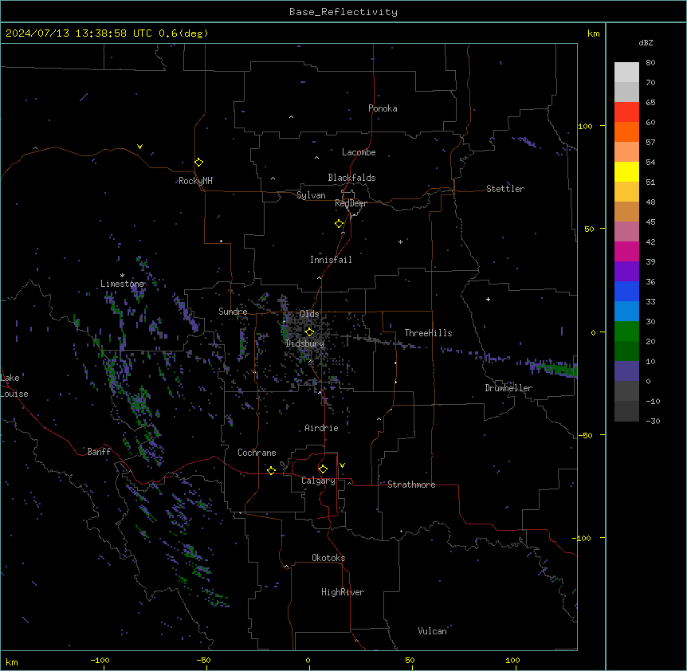The image size is (687, 671).
Task: Click the Sundre label
Action: 233,312
